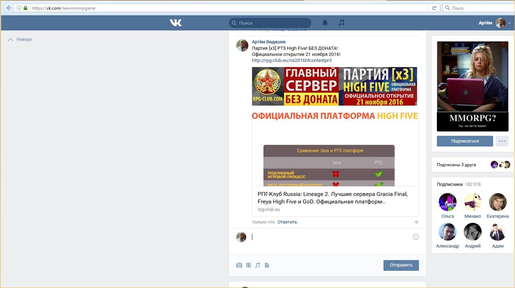Viewport: 515px width, 288px height.
Task: Reload the page with the refresh button
Action: (x=434, y=8)
